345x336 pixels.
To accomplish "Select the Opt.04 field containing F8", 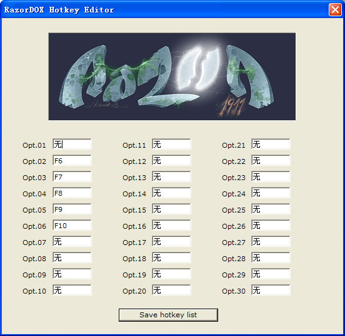I will coord(72,193).
